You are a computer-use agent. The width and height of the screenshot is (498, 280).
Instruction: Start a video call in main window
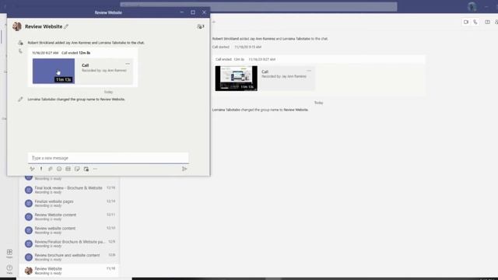coord(466,23)
